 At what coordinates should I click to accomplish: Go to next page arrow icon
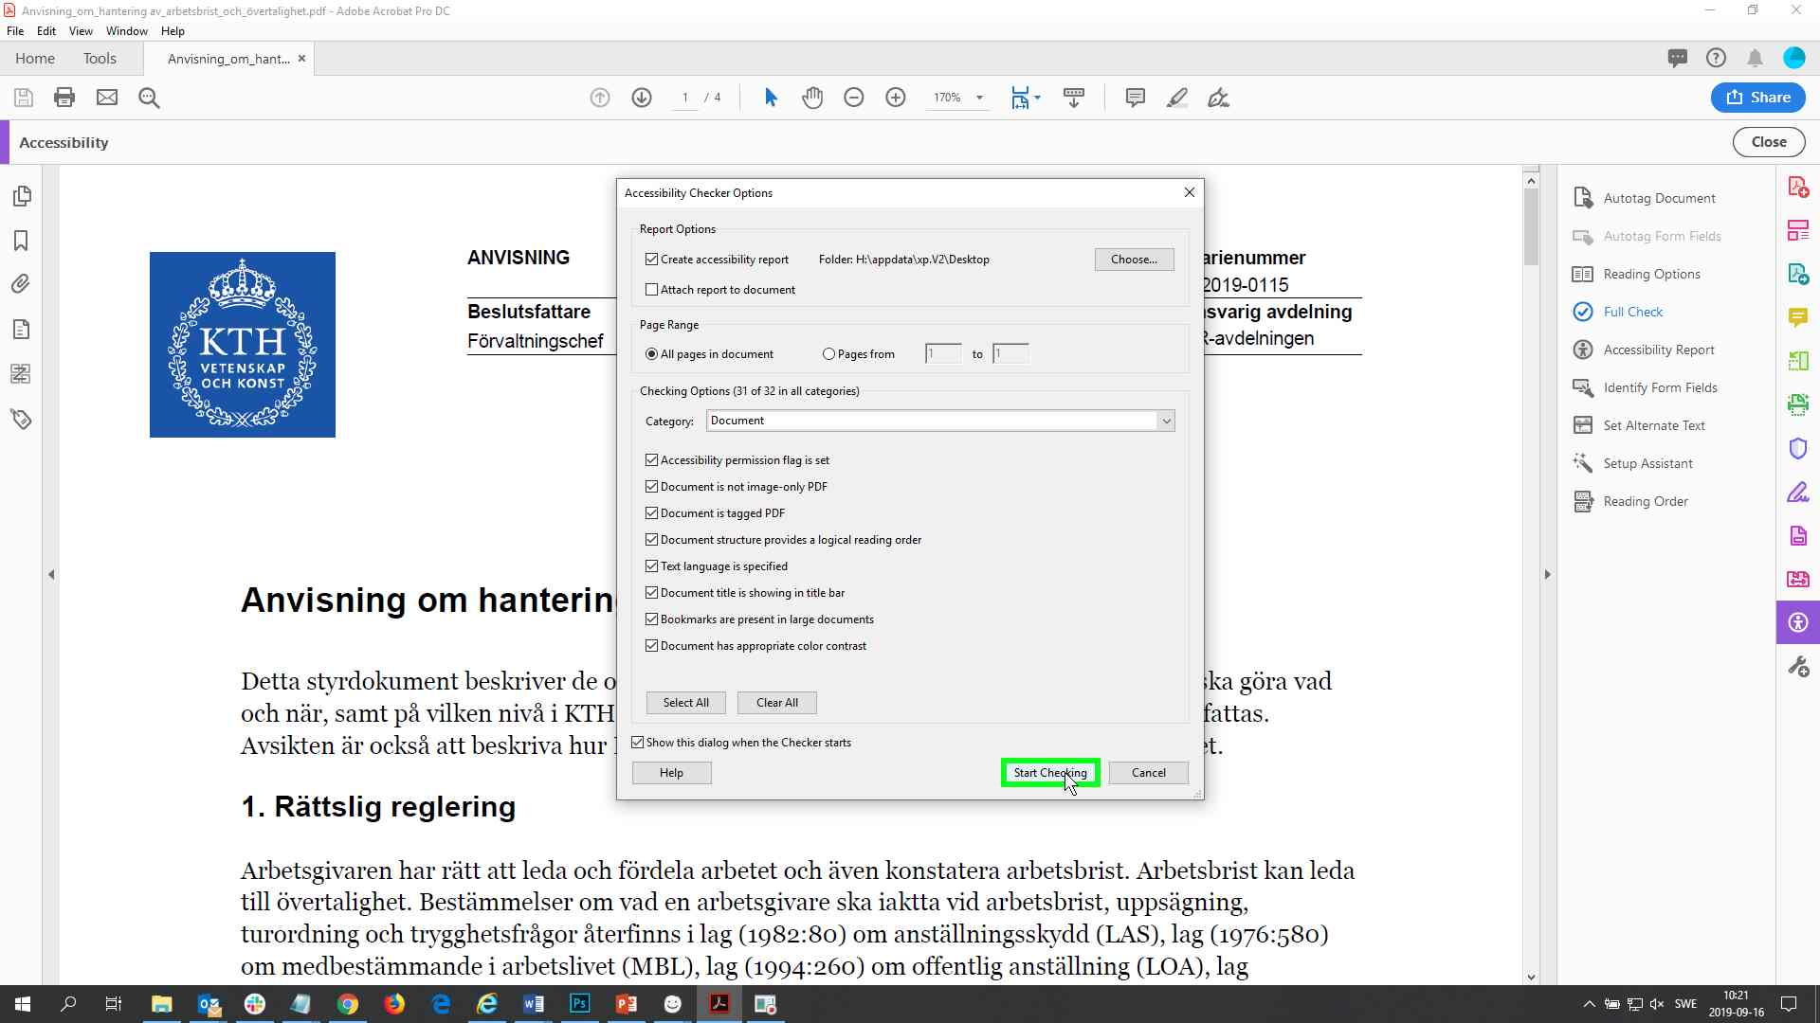click(642, 98)
